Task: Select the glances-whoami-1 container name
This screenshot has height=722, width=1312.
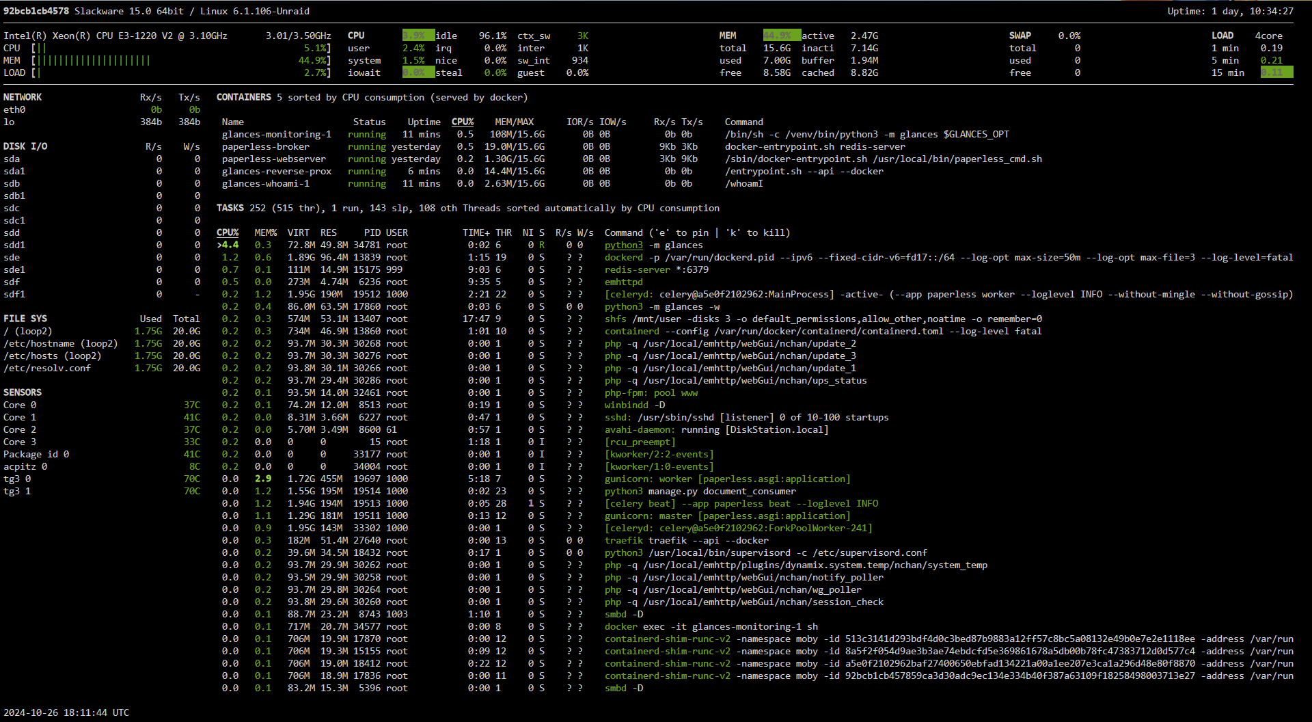Action: tap(266, 183)
